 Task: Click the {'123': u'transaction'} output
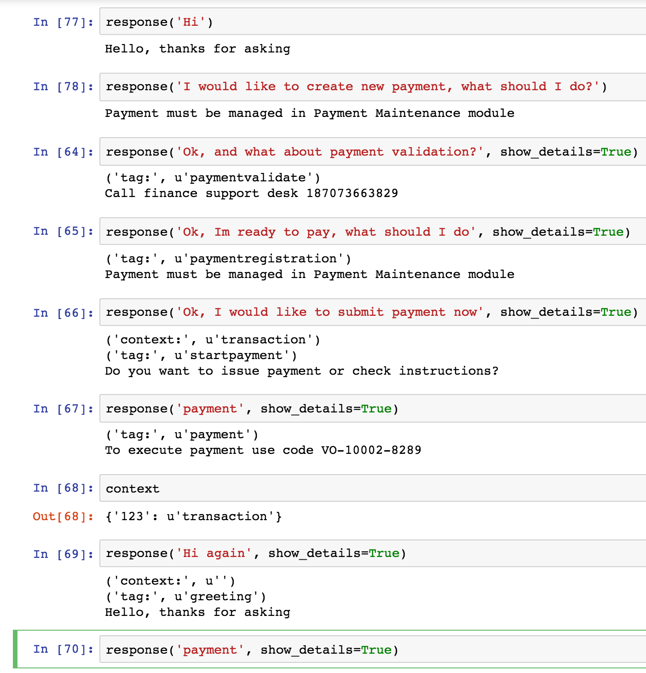pyautogui.click(x=194, y=516)
